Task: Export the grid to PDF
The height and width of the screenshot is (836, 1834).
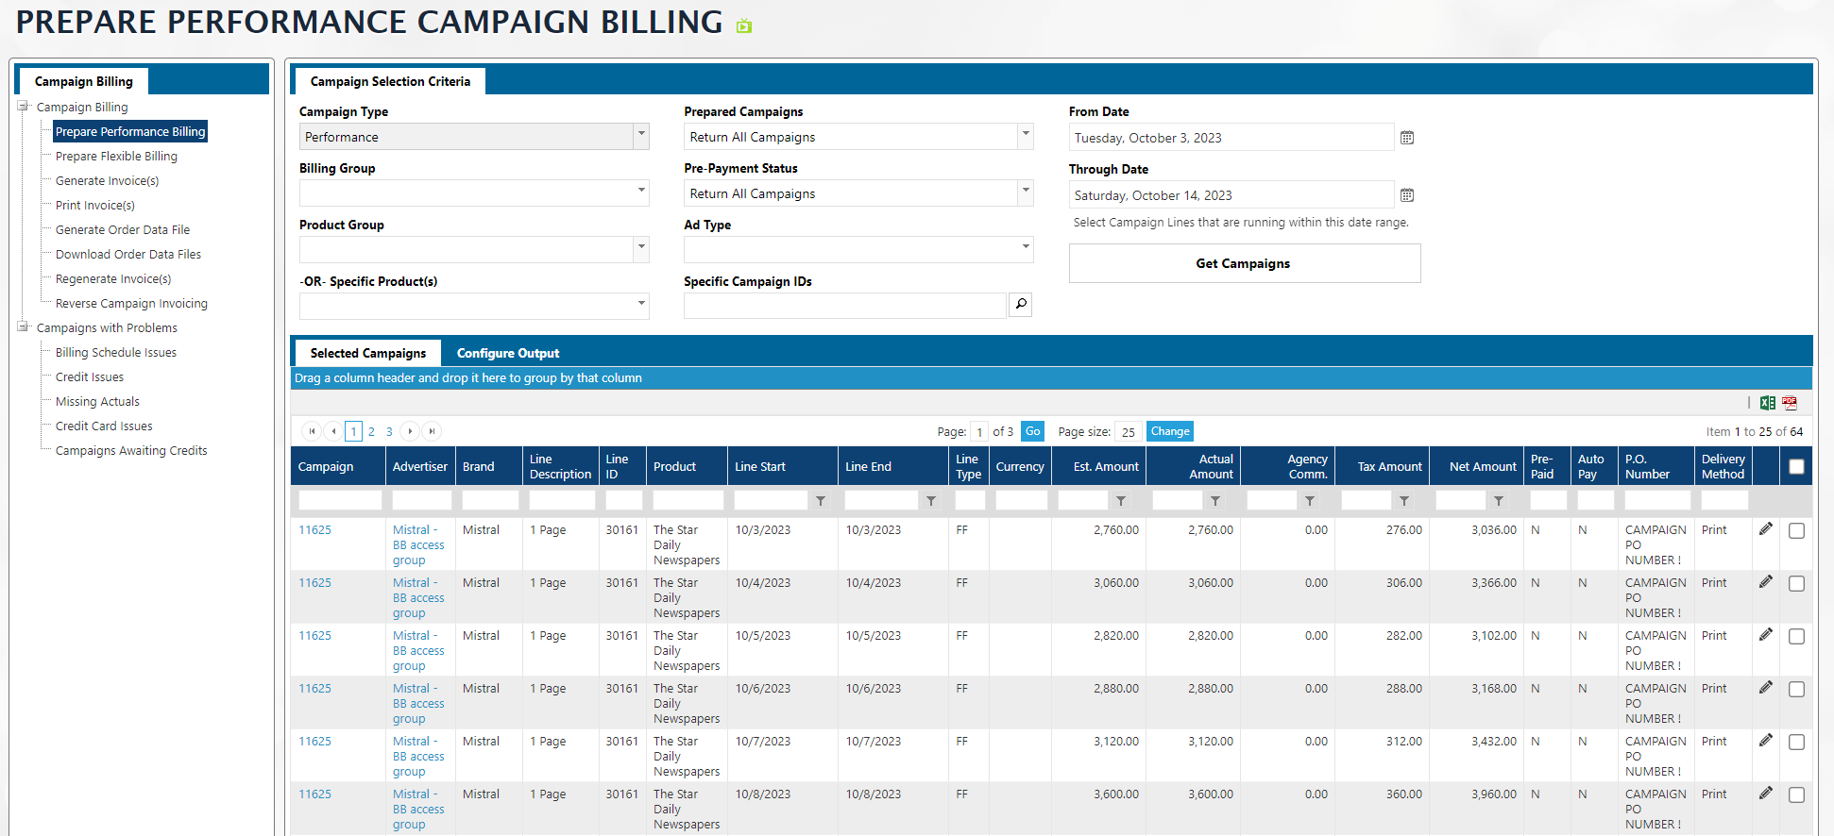Action: [1790, 403]
